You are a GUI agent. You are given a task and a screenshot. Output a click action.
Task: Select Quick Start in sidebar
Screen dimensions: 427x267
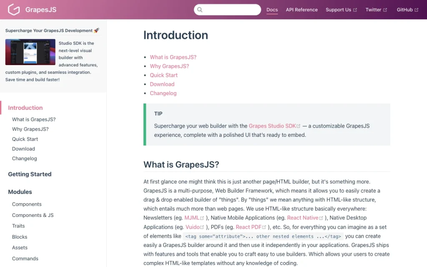tap(25, 139)
